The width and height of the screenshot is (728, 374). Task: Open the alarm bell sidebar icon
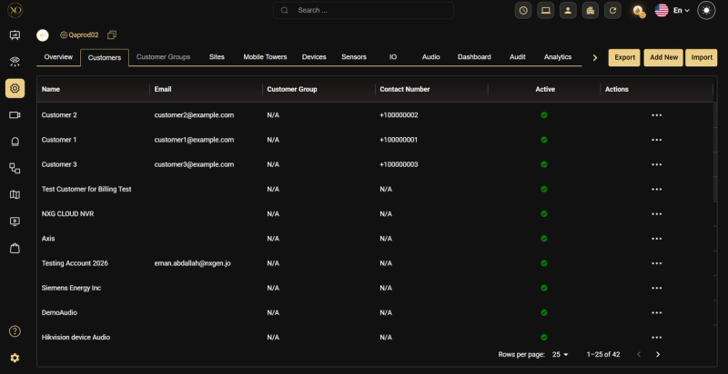(15, 142)
